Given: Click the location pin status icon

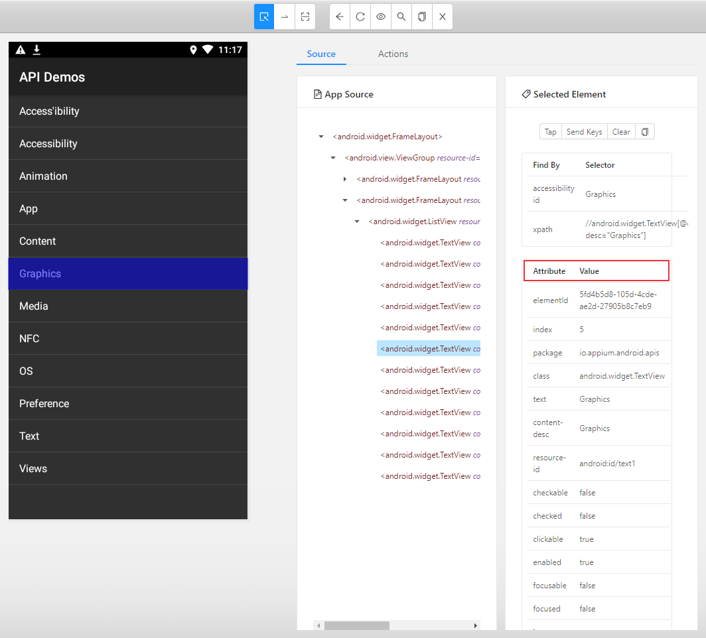Looking at the screenshot, I should (193, 50).
